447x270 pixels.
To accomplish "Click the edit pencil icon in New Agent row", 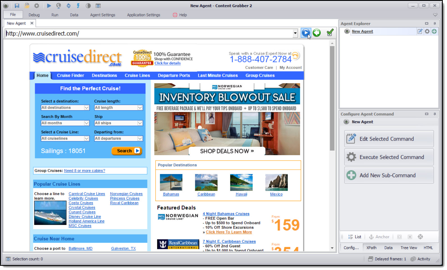I will pos(420,31).
